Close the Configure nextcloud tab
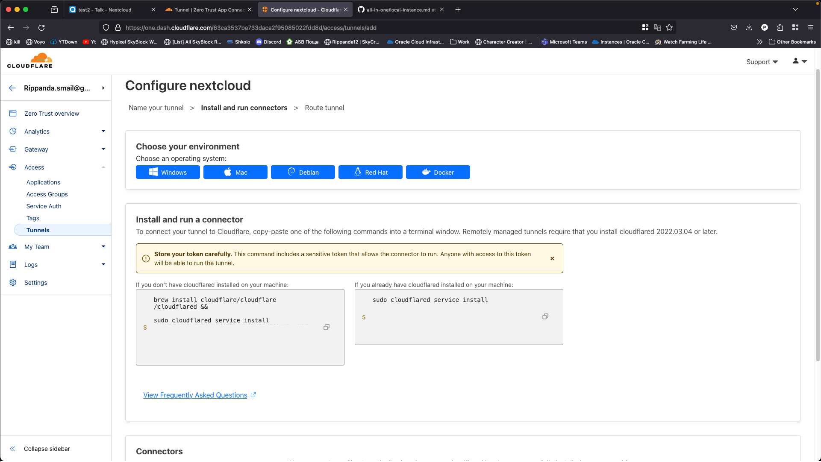 [x=346, y=9]
